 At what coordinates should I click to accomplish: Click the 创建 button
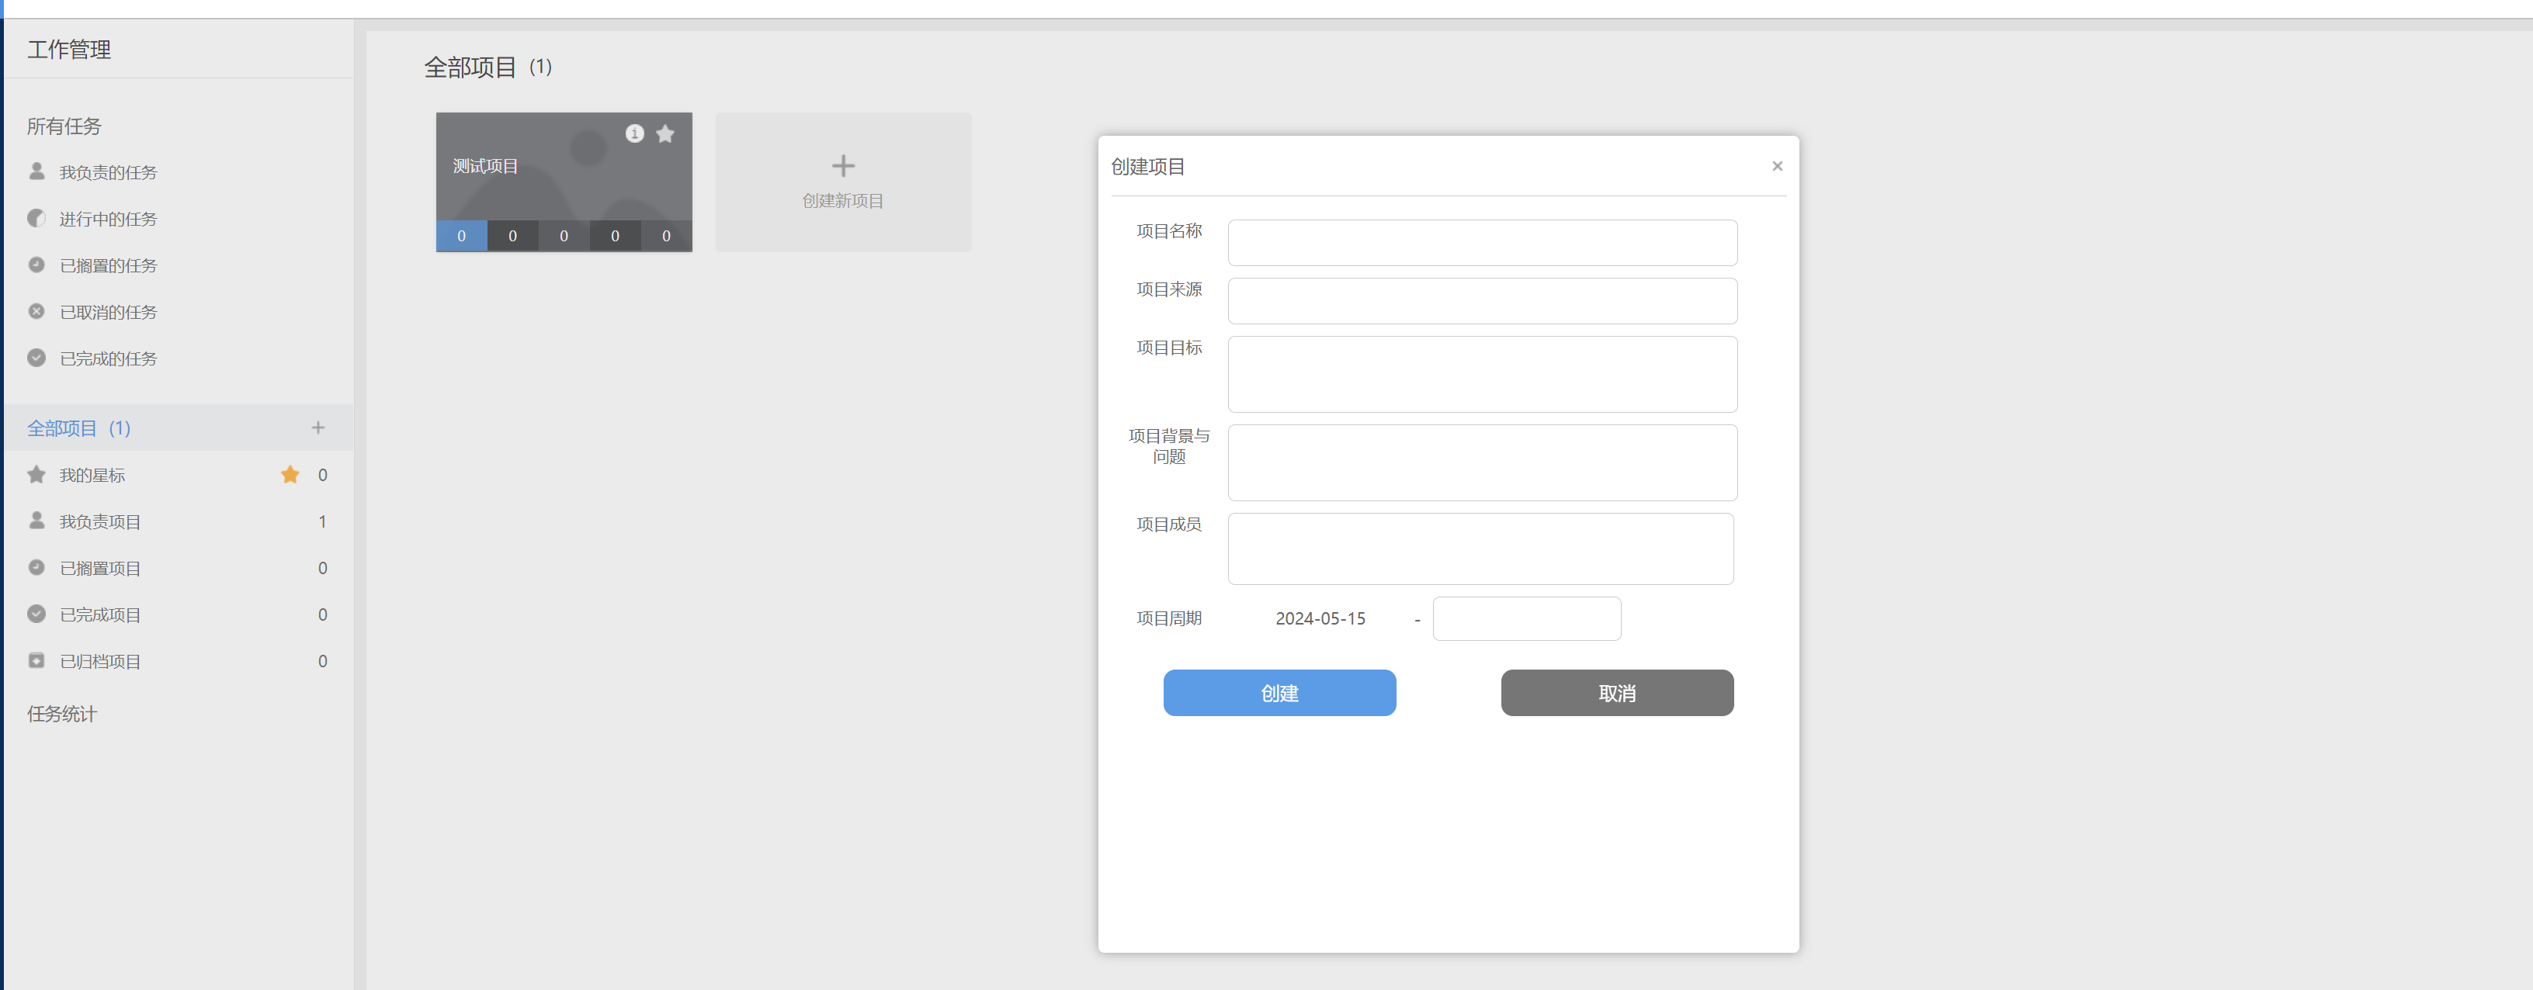[1279, 693]
